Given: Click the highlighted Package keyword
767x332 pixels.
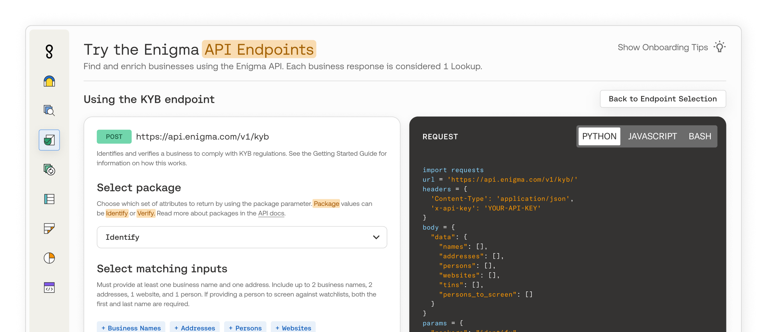Looking at the screenshot, I should click(x=326, y=204).
